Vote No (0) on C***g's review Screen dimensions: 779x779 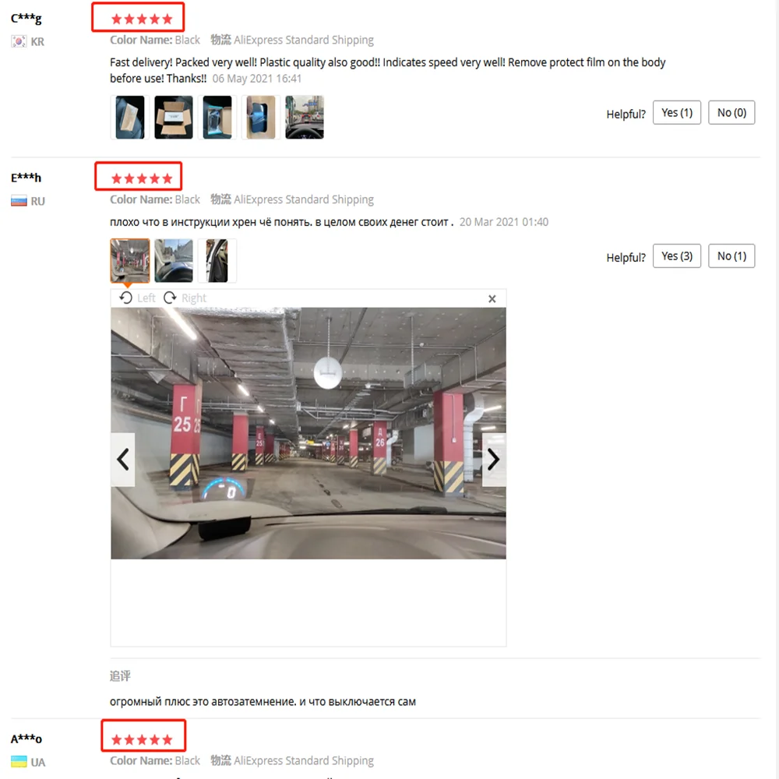[731, 113]
